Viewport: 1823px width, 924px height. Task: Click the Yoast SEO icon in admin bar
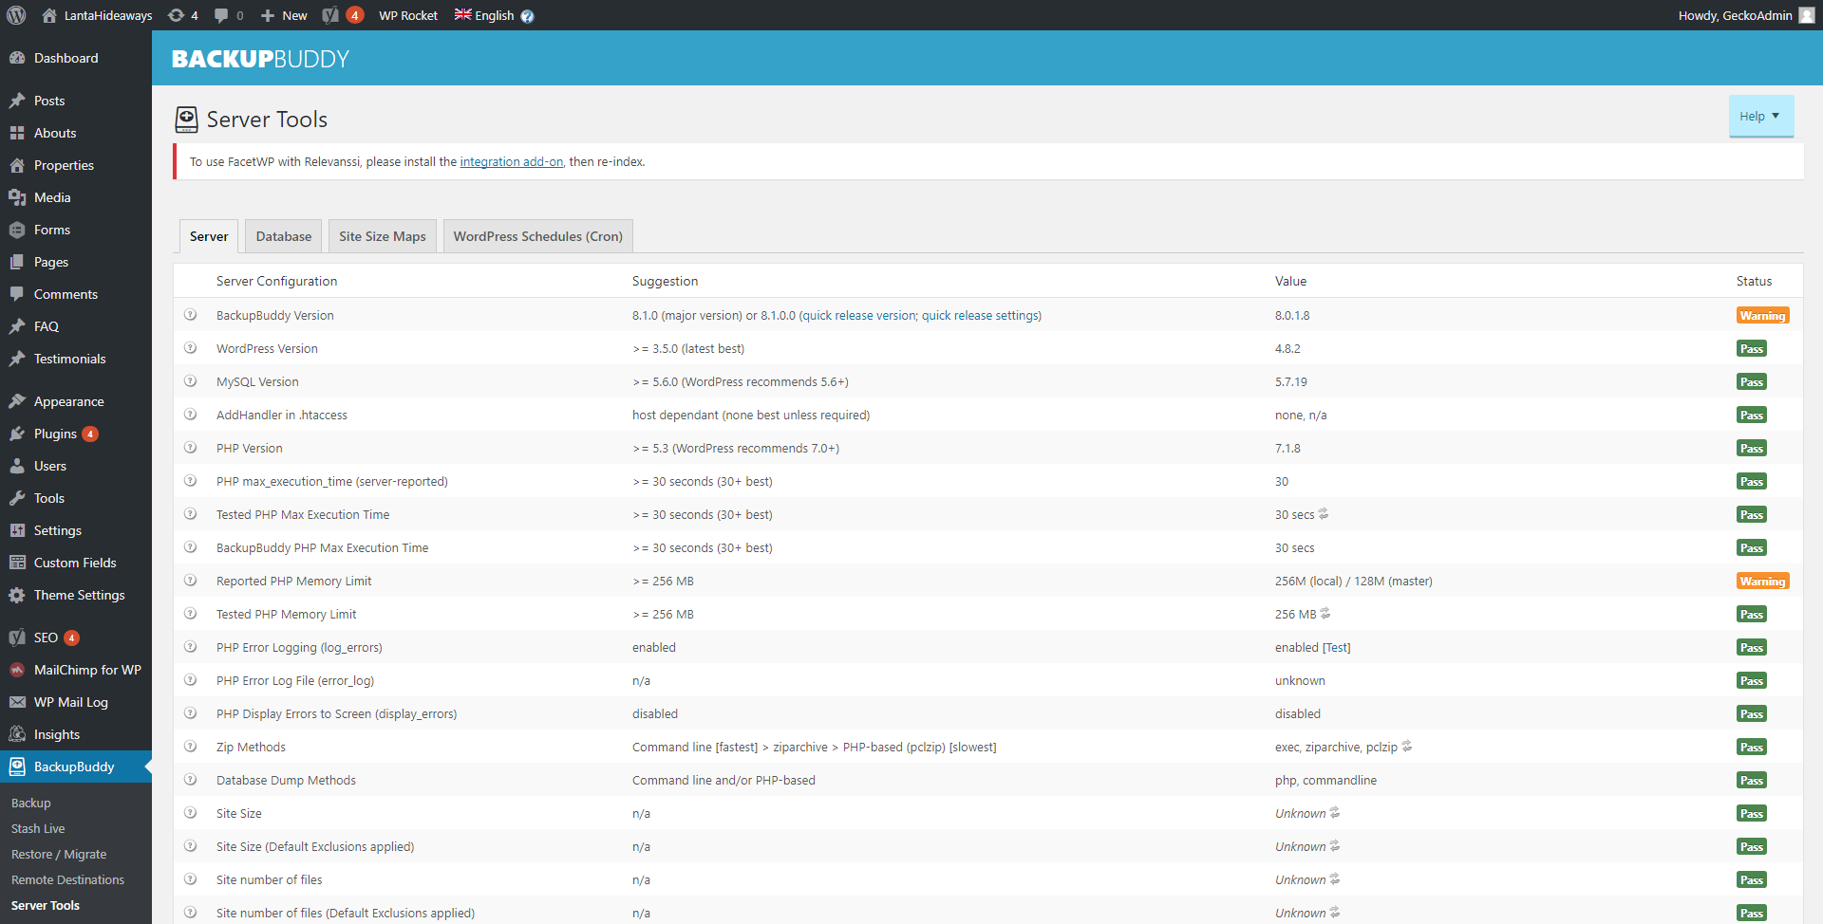[330, 15]
